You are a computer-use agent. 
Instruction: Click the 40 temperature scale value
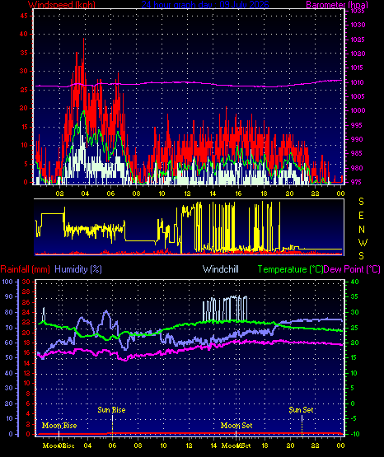354,282
